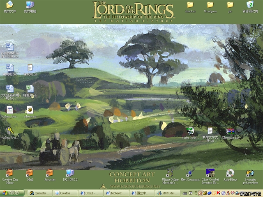Open the pic folder icon
Screen dimensions: 263x197
coord(230,7)
